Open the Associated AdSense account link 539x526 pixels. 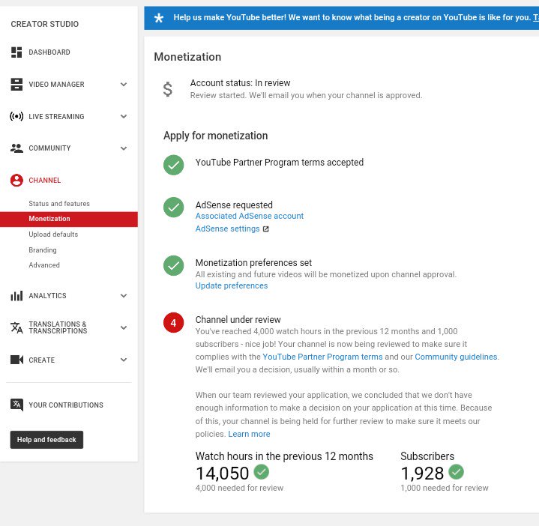[249, 216]
